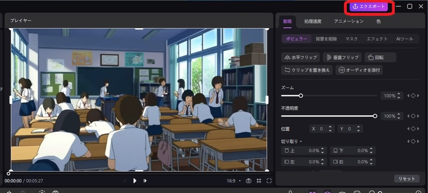
Task: Open the AIツール sub-tab
Action: 404,39
